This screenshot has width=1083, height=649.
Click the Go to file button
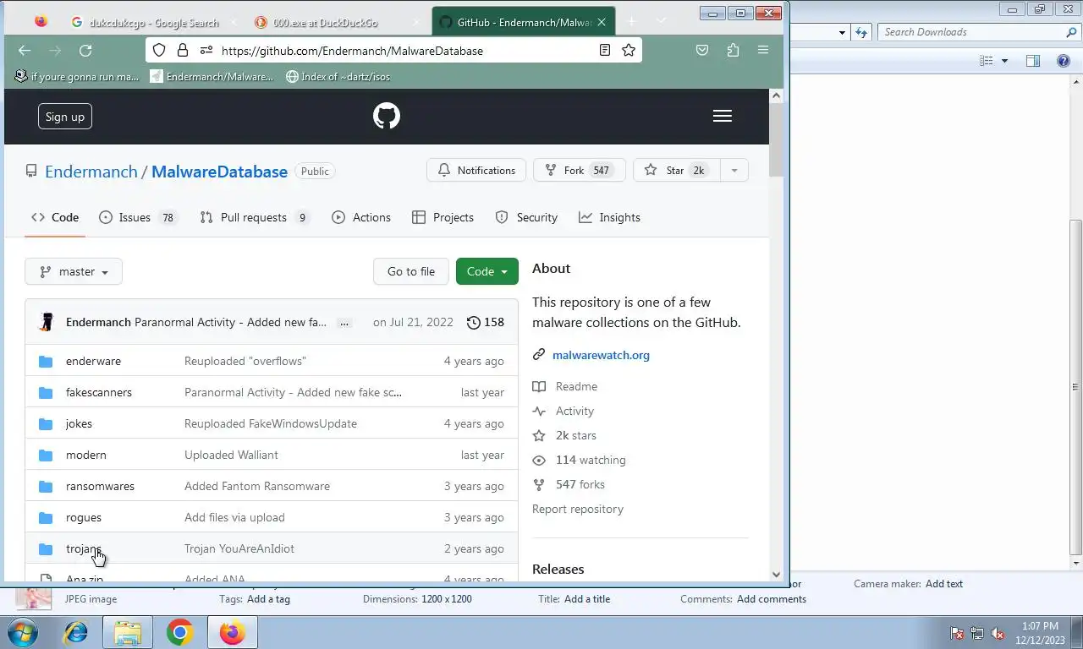point(411,271)
